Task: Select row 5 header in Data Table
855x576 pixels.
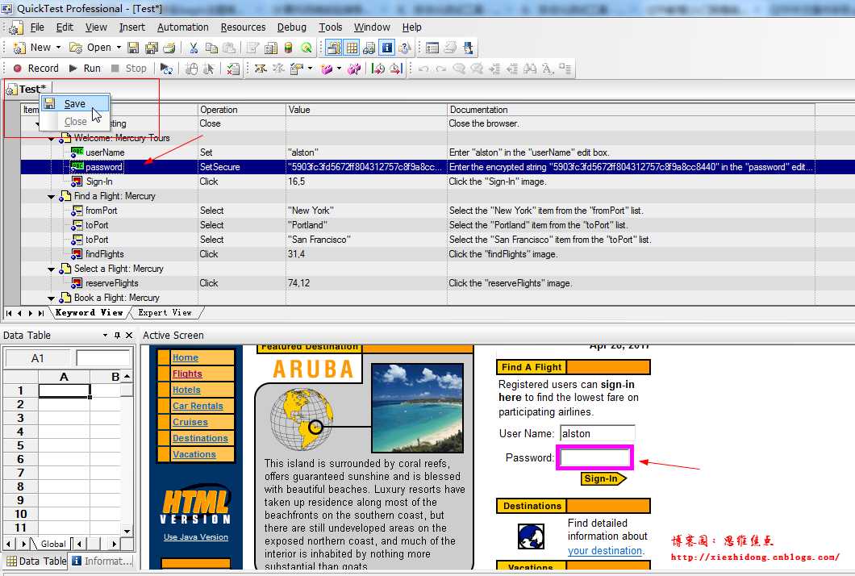Action: [21, 445]
